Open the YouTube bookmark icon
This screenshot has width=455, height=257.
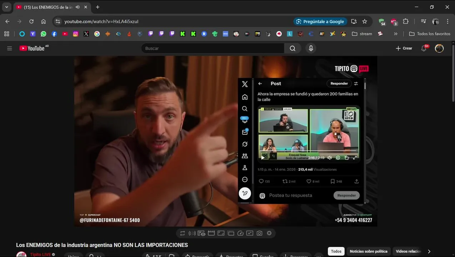[65, 34]
